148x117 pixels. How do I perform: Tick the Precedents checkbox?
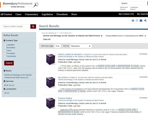click(x=5, y=53)
